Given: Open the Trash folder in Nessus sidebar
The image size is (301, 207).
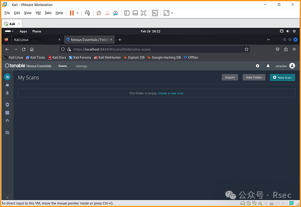Looking at the screenshot, I should [x=7, y=93].
